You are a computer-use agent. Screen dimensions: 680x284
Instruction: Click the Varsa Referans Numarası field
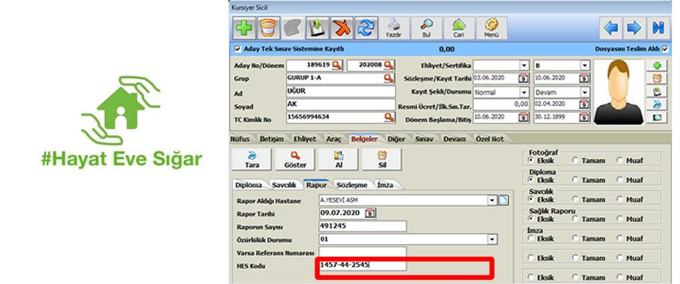point(363,252)
